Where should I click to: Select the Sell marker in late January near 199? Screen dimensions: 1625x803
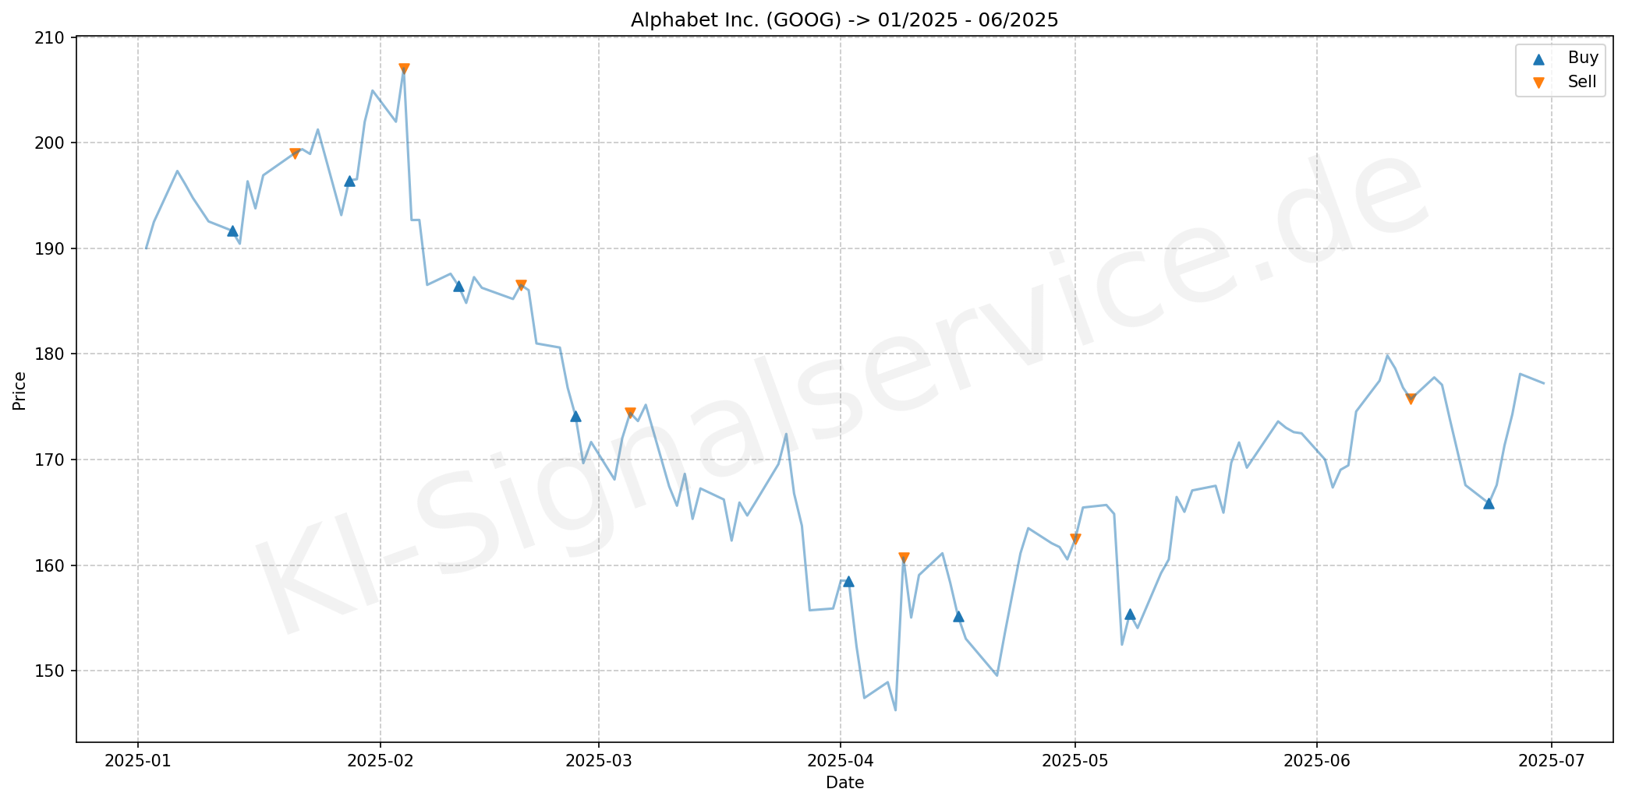(295, 153)
